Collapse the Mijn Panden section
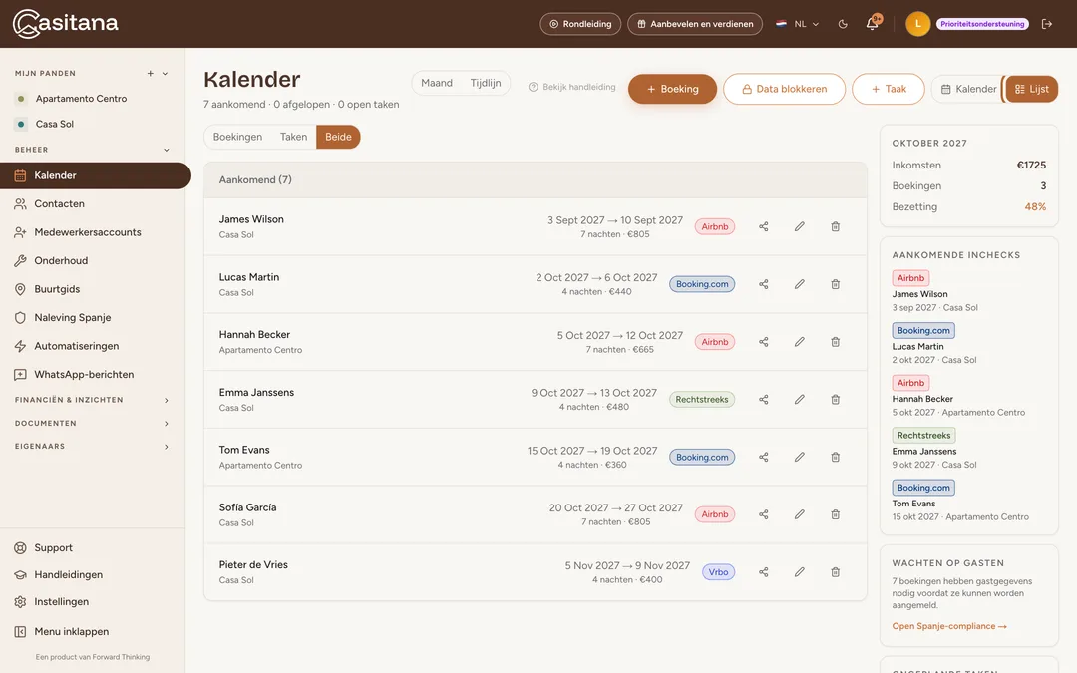 [165, 74]
